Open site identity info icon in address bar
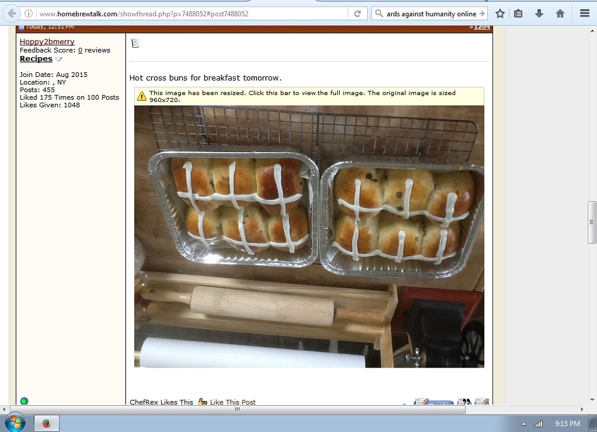Screen dimensions: 597x432 pos(29,14)
